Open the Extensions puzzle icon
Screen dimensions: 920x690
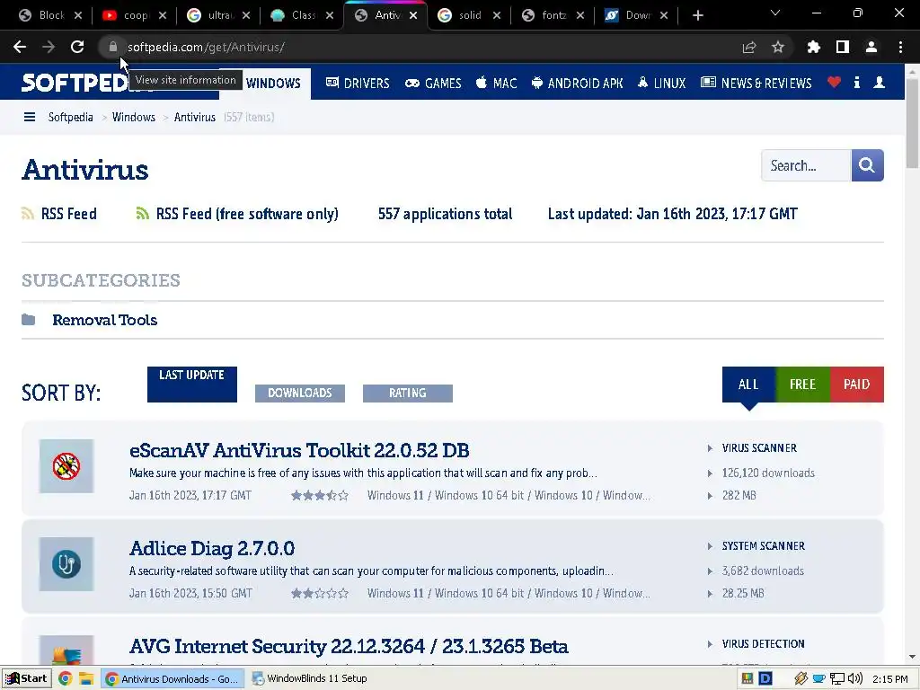coord(814,47)
